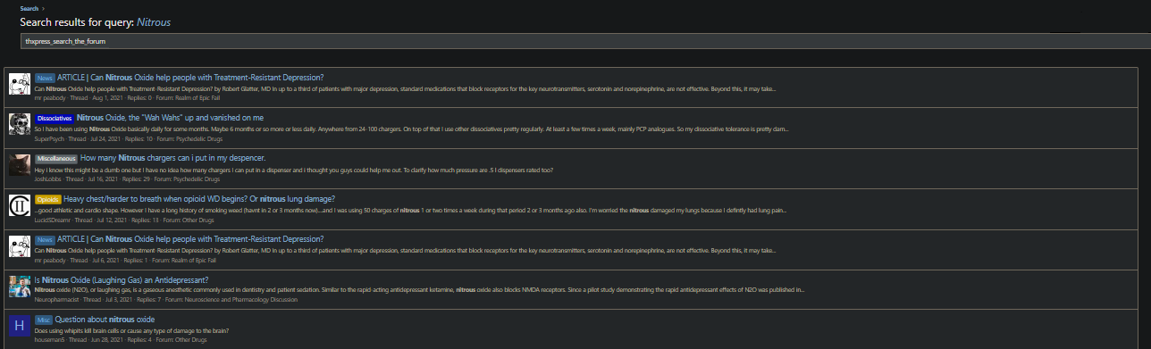This screenshot has height=349, width=1151.
Task: Select the yellow Opioids prefix tag
Action: tap(47, 198)
